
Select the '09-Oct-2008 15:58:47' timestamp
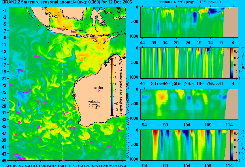[127, 96]
